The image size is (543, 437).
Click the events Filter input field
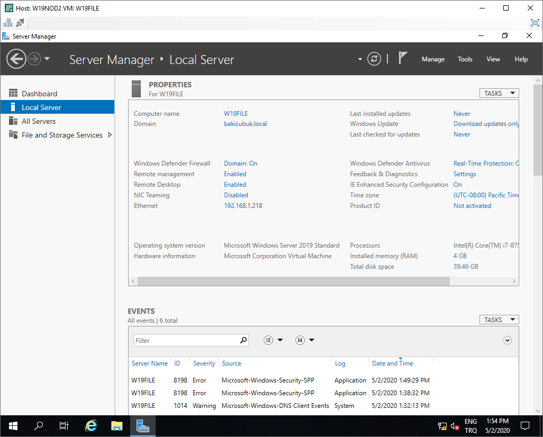(x=186, y=340)
